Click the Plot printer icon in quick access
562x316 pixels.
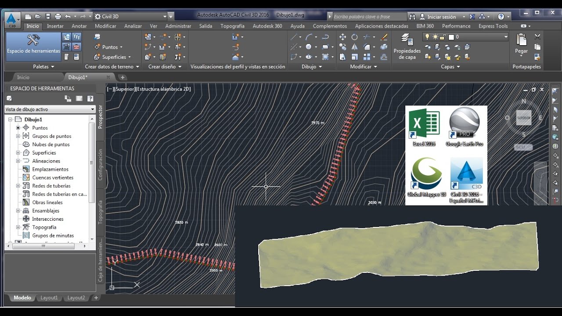58,17
